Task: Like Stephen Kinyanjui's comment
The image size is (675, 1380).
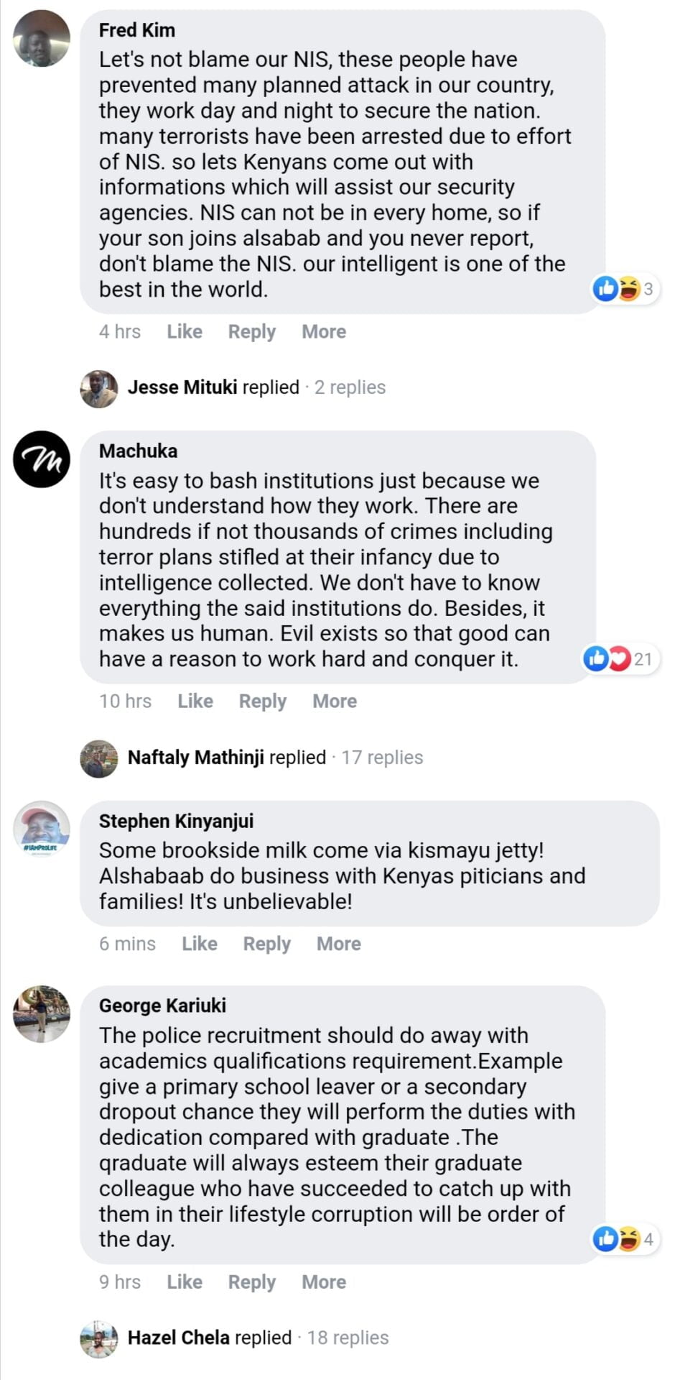Action: coord(200,944)
